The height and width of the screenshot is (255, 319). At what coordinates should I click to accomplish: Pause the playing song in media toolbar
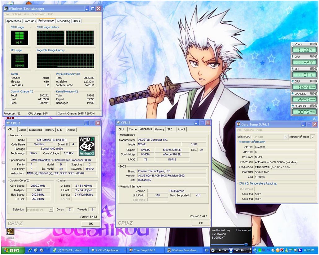tap(231, 250)
